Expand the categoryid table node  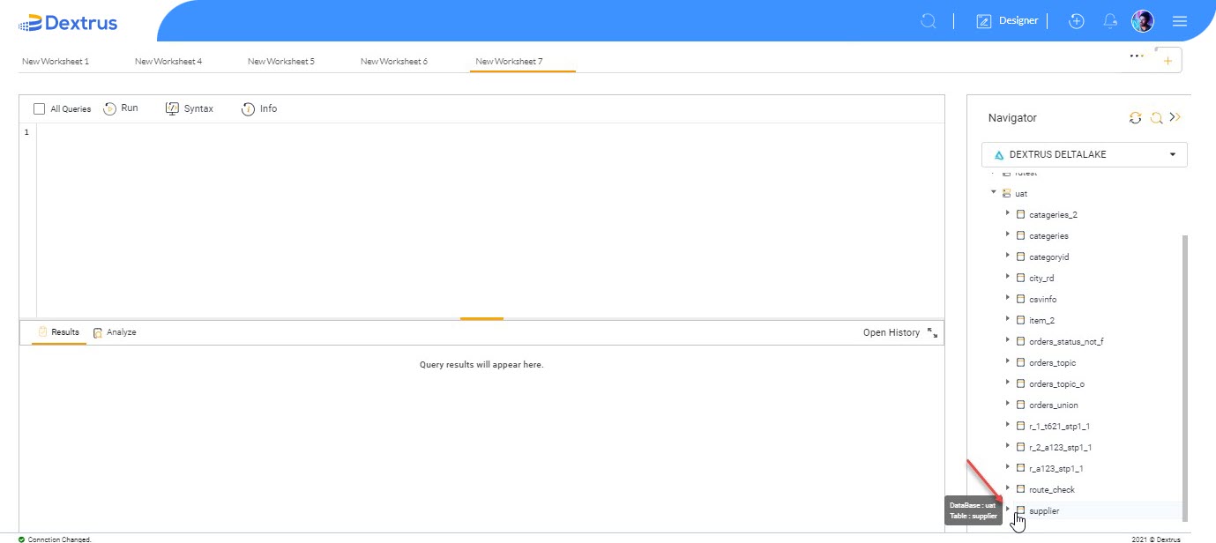1007,256
